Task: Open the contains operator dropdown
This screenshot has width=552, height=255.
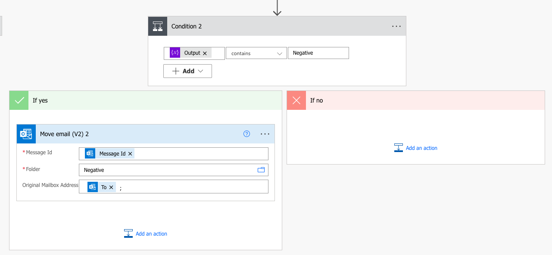Action: tap(256, 53)
